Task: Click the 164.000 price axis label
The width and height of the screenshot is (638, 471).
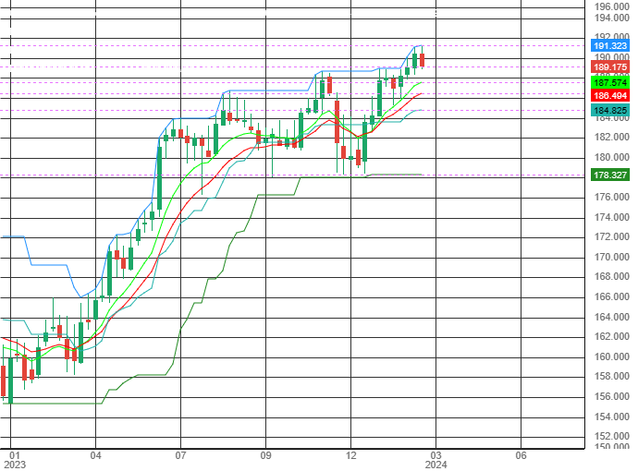Action: 611,317
